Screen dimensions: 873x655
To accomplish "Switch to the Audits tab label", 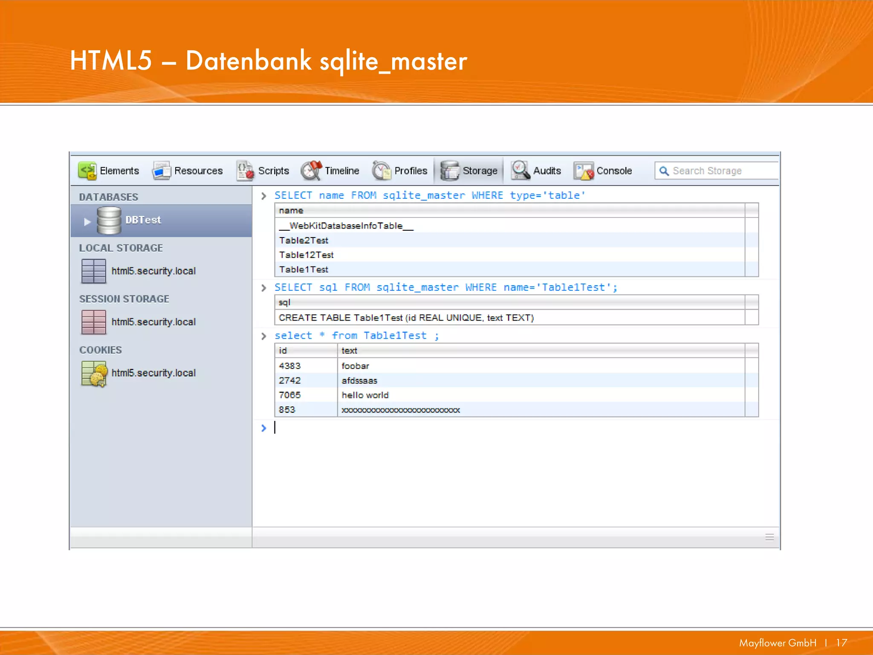I will (x=547, y=171).
